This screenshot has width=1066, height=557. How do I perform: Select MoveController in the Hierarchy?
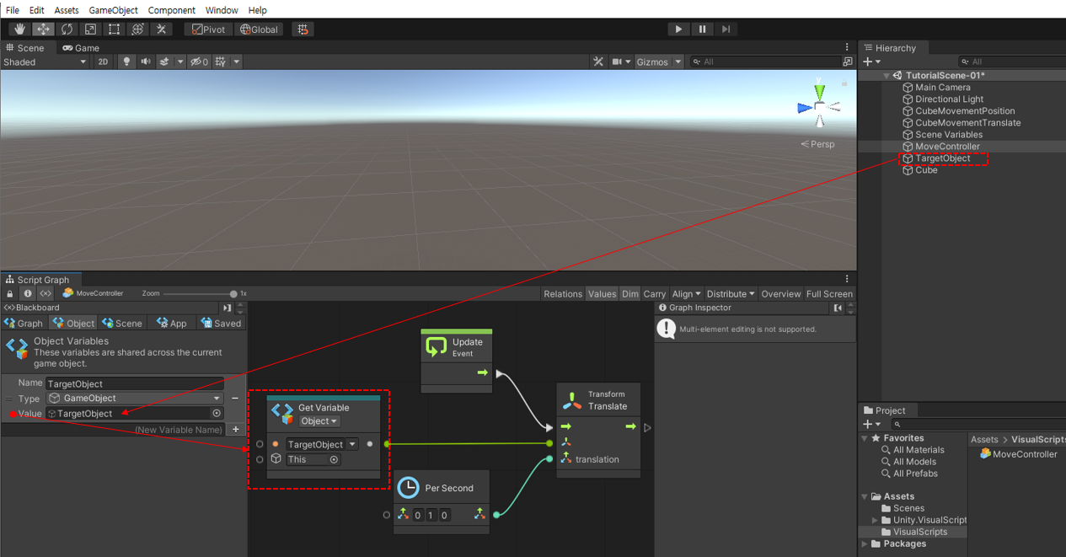947,146
